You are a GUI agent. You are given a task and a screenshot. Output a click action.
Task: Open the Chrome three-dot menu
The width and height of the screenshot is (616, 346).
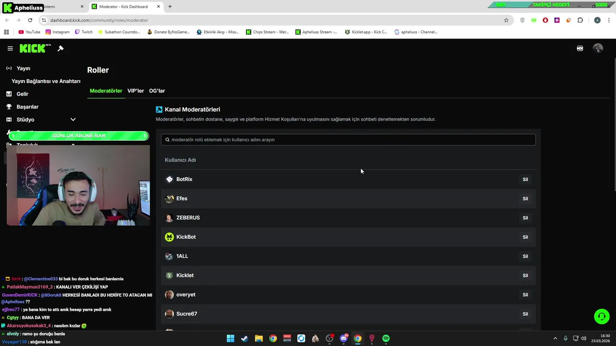pyautogui.click(x=609, y=20)
